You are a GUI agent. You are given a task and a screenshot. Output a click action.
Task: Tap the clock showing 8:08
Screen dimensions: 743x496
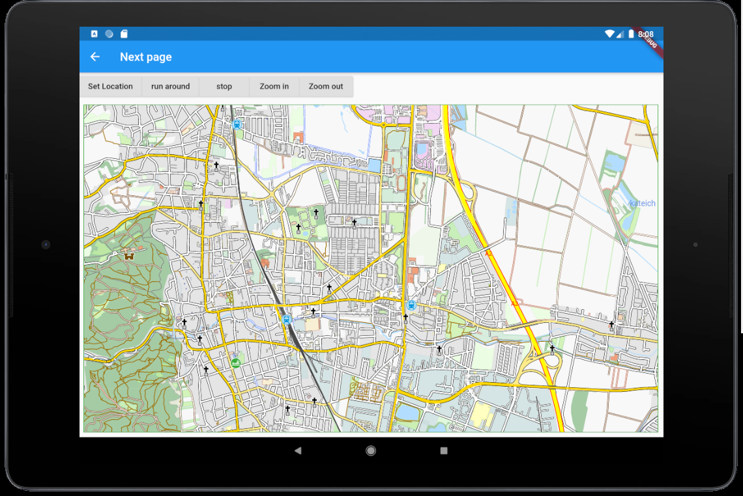(646, 34)
